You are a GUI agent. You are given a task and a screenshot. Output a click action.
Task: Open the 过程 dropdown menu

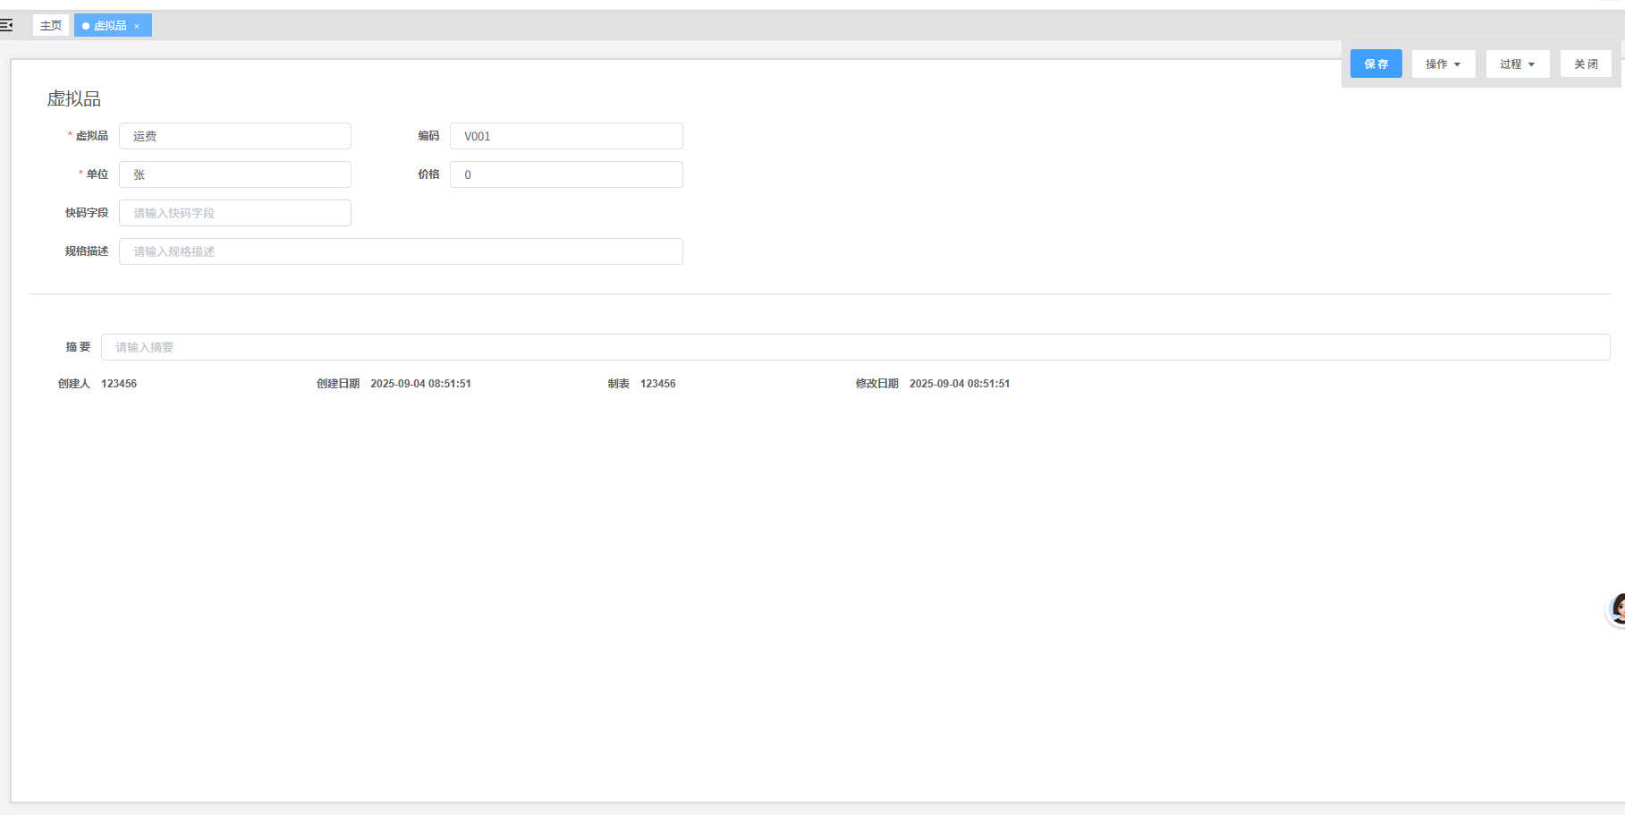1517,64
